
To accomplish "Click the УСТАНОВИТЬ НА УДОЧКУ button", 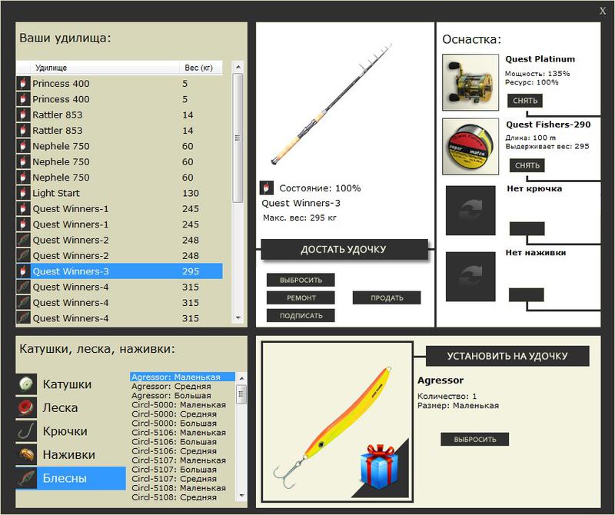I will 507,356.
